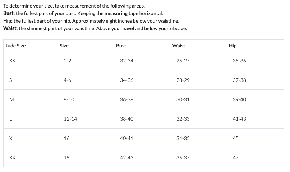Click the XXL size row label

[x=14, y=158]
